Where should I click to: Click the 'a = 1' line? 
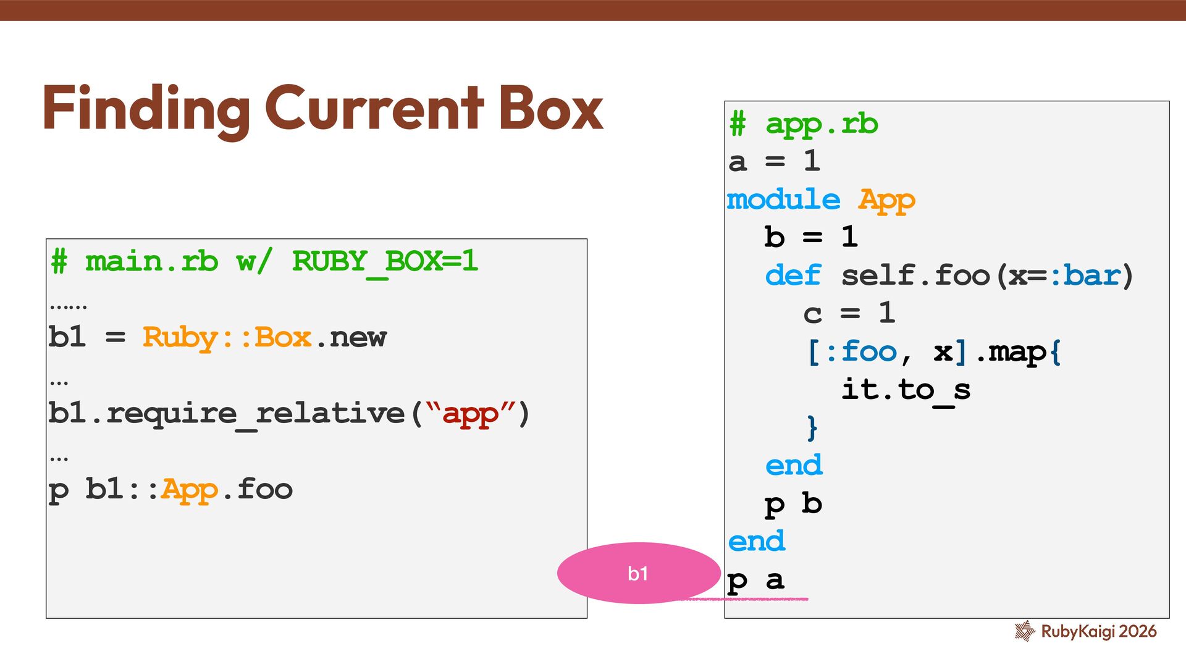point(774,162)
